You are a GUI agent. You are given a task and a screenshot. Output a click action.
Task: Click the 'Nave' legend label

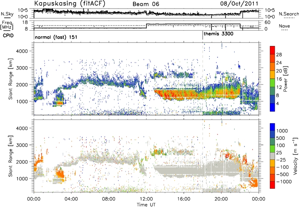coord(284,26)
